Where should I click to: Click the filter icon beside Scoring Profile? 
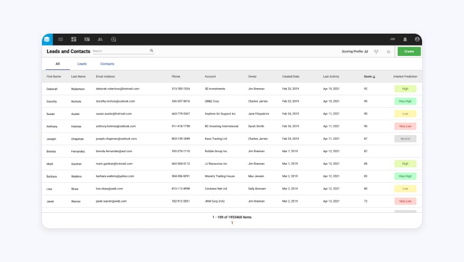coord(376,52)
